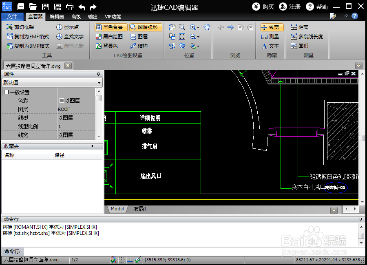Click the 命令行 command input field
The width and height of the screenshot is (367, 265).
point(194,252)
